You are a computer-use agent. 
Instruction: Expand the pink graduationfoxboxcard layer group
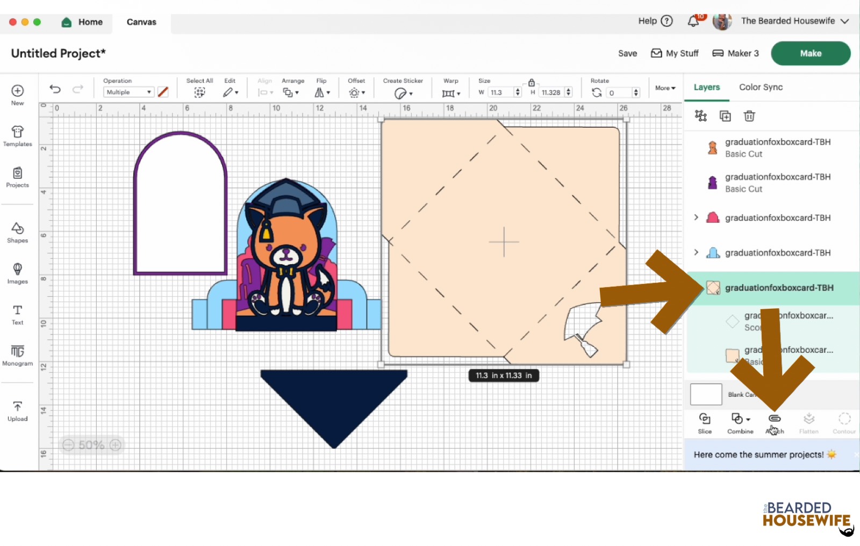696,217
